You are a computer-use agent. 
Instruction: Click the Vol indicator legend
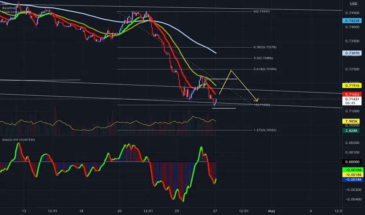[x=5, y=4]
